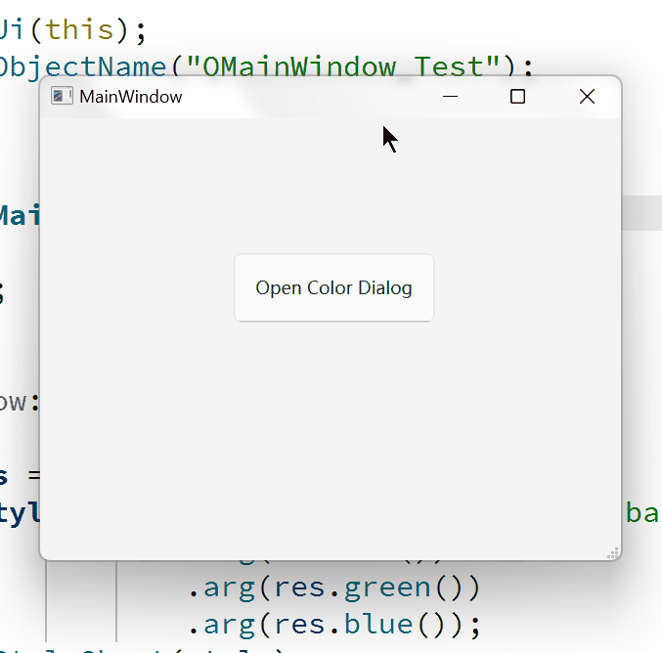
Task: Click the bold "Mai" text in editor
Action: point(18,215)
